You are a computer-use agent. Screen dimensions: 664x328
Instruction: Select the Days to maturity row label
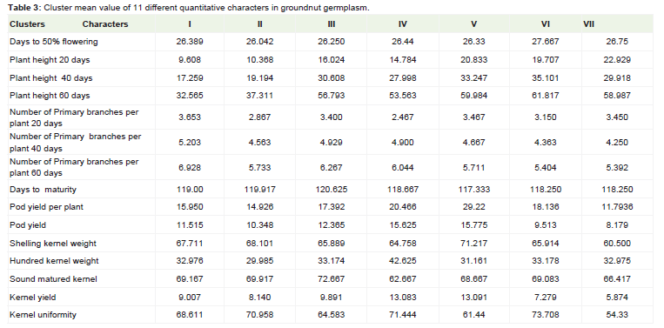coord(43,189)
